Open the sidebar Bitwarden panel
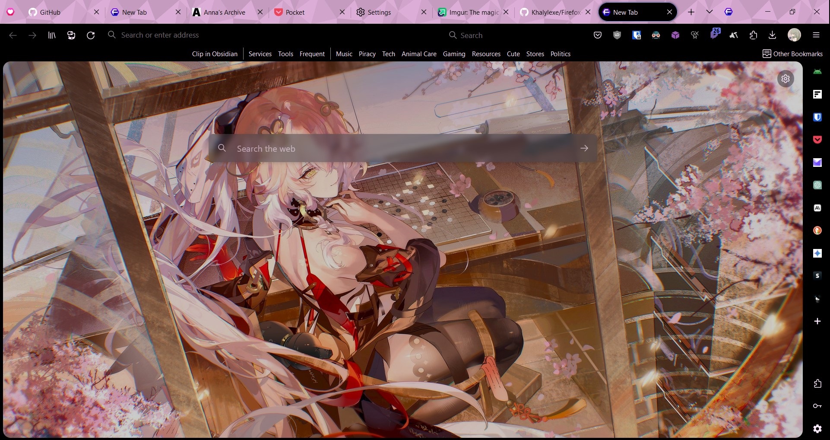Viewport: 830px width, 440px height. pyautogui.click(x=817, y=117)
